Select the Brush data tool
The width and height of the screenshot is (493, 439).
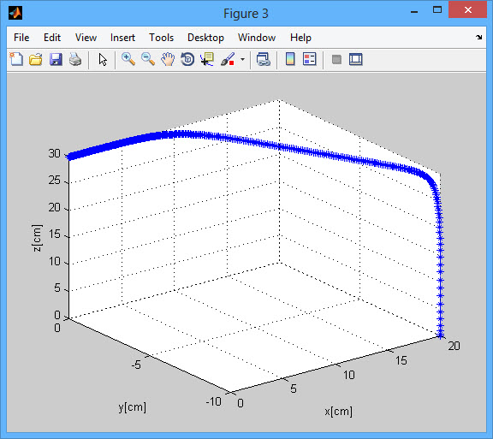[228, 59]
